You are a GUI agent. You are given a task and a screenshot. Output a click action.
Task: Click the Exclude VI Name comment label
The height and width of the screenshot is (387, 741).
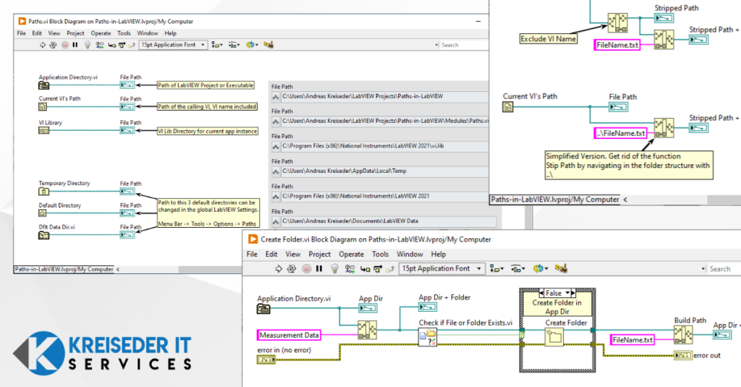pyautogui.click(x=549, y=39)
